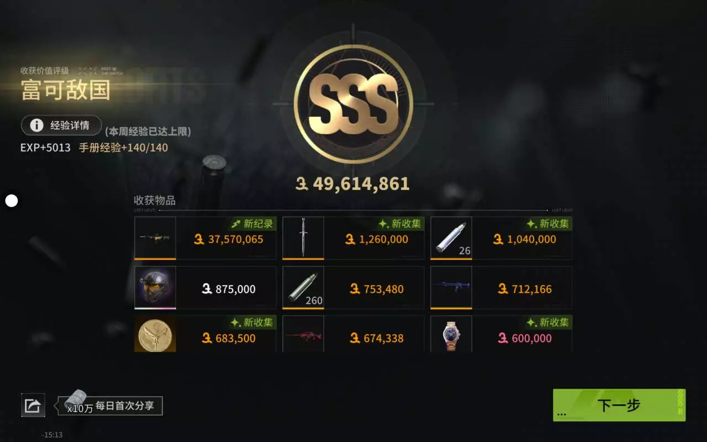Image resolution: width=707 pixels, height=442 pixels.
Task: Click the 富可敌国 rating title
Action: tap(66, 90)
